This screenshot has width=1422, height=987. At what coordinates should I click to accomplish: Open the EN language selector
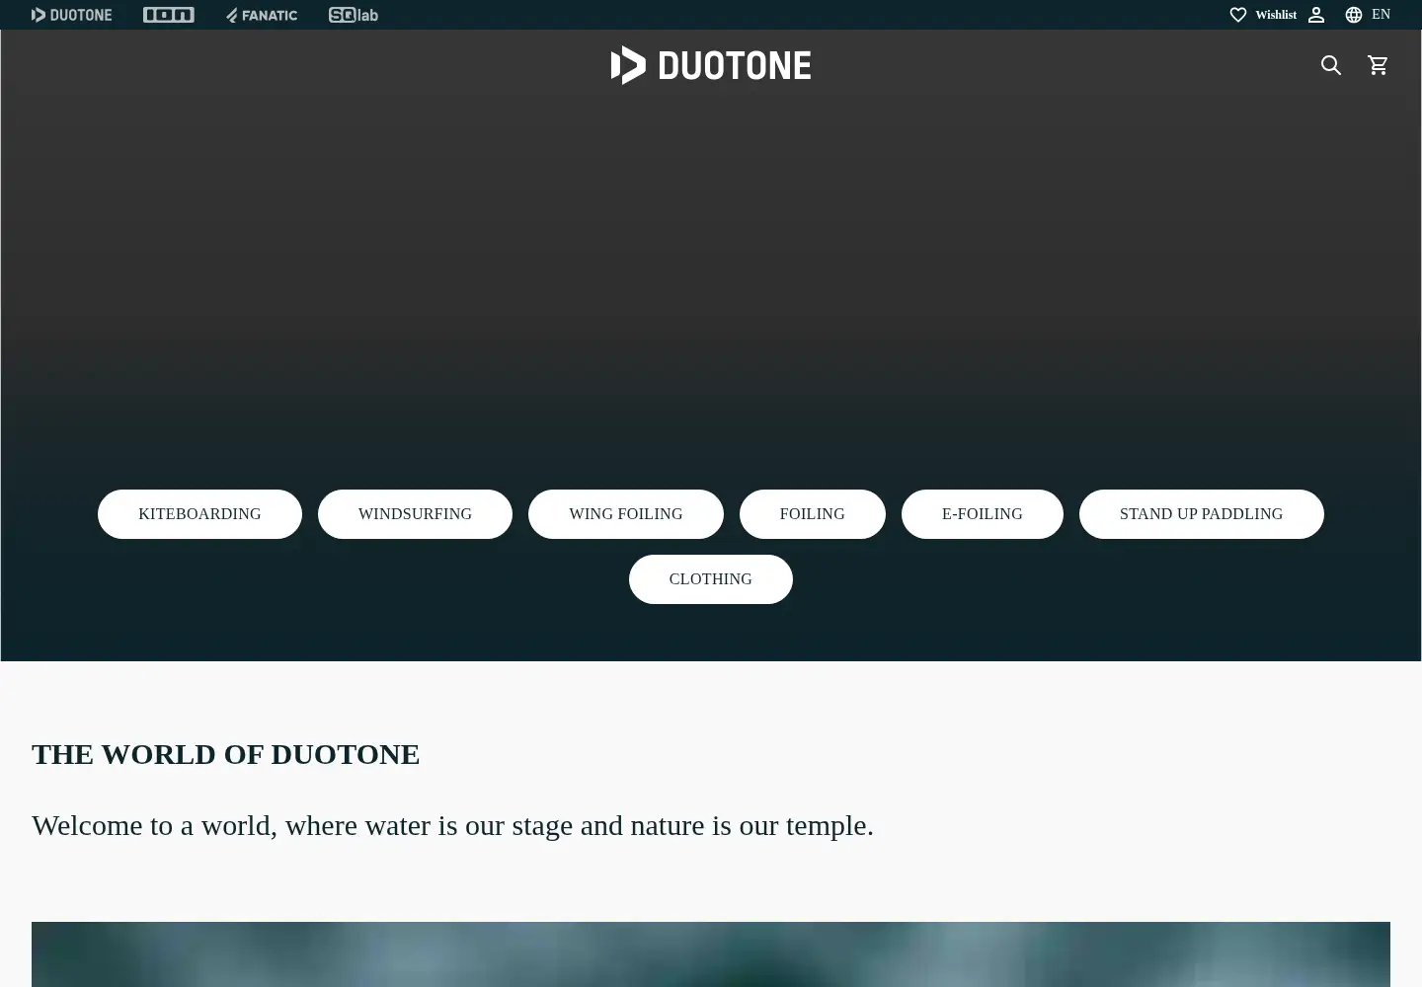pyautogui.click(x=1381, y=15)
